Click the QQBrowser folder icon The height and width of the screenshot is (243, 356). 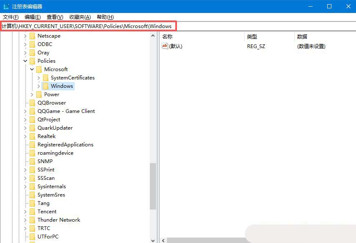(32, 103)
